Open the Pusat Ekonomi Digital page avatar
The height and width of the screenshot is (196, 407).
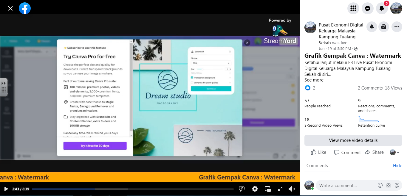tap(310, 27)
